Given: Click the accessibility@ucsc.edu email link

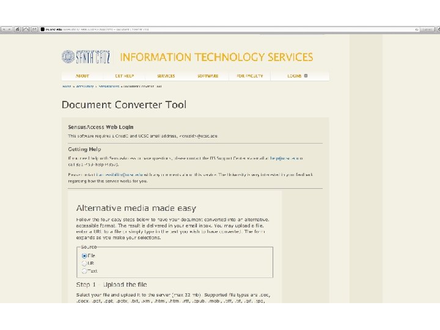Looking at the screenshot, I should (120, 175).
